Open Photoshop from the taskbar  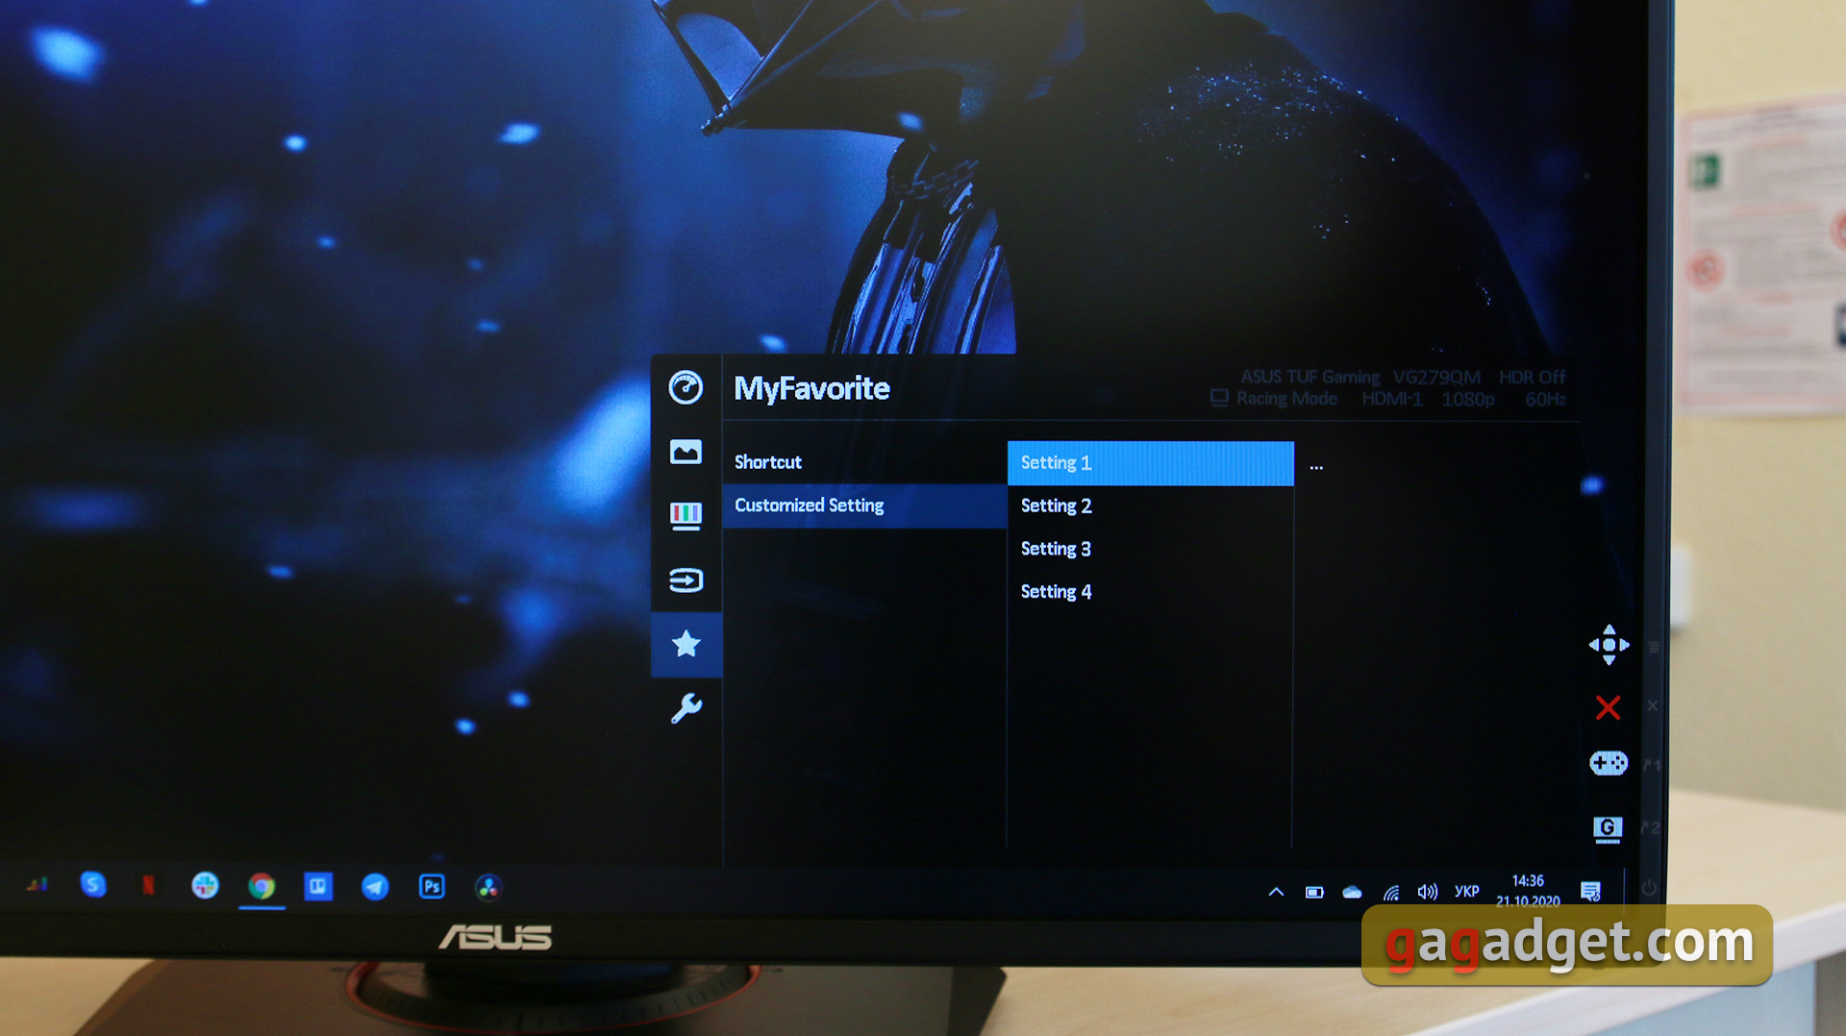[432, 886]
